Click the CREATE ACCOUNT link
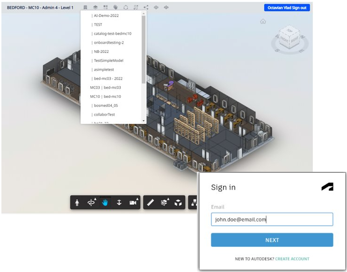The height and width of the screenshot is (272, 347). click(292, 259)
